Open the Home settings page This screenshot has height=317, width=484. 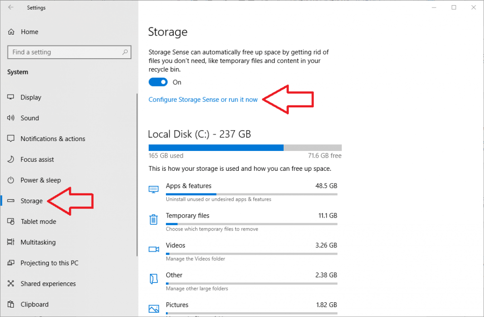[x=29, y=32]
